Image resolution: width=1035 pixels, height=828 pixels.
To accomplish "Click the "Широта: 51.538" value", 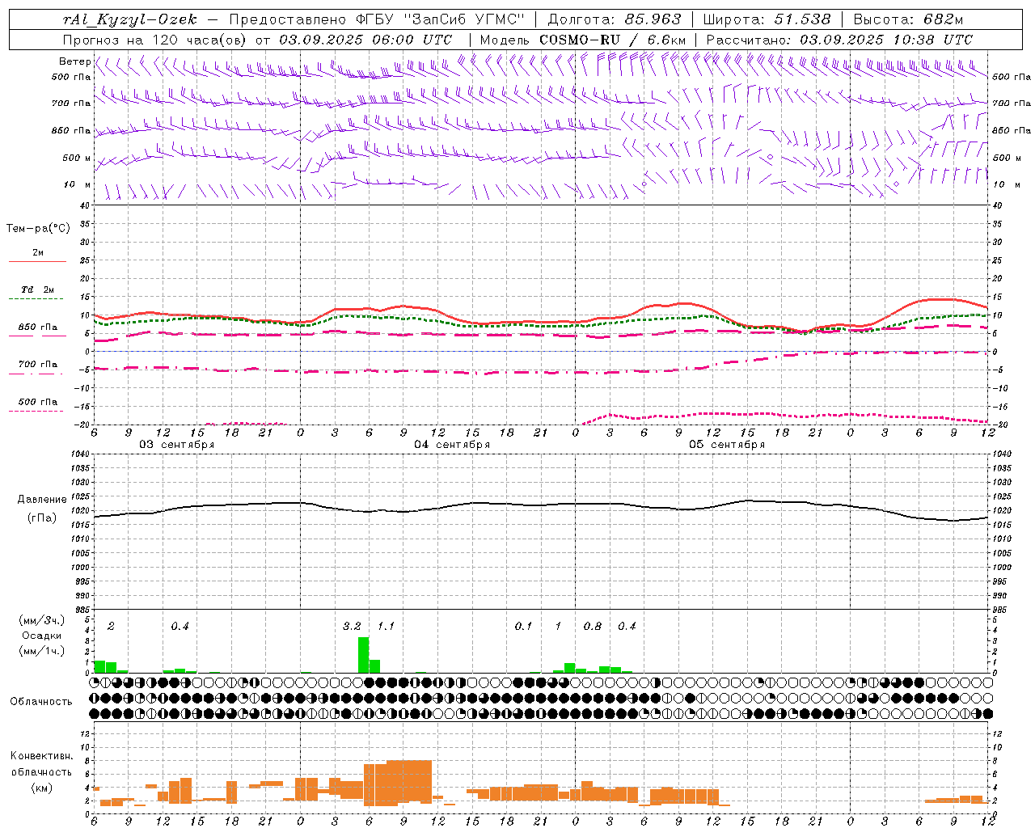I will pos(767,19).
